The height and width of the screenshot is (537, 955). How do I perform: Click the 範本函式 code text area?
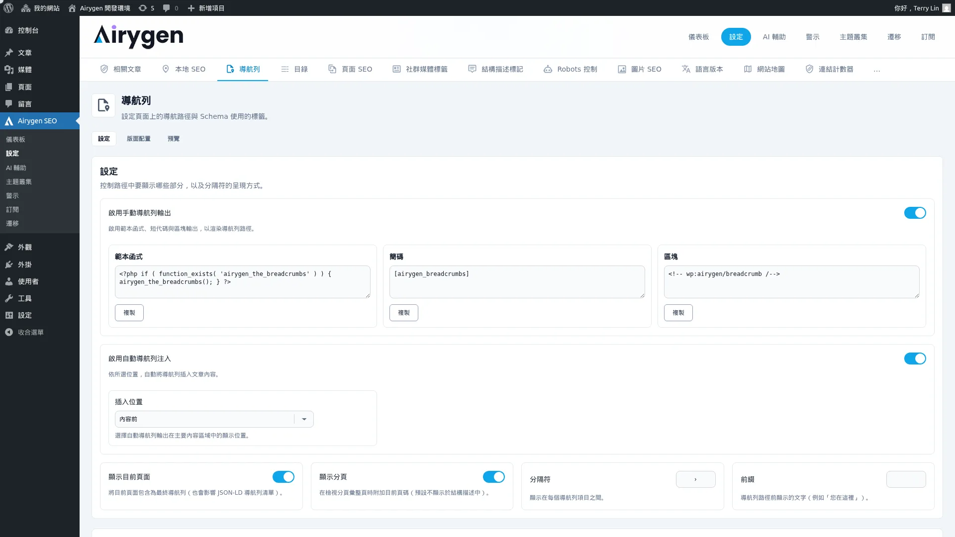[242, 282]
